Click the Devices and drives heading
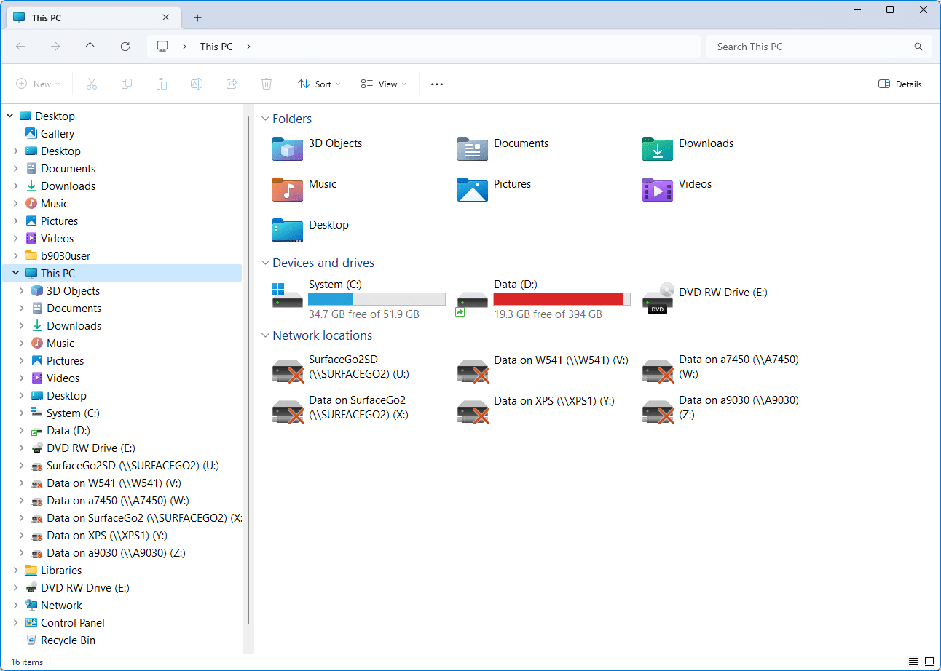 (x=323, y=263)
